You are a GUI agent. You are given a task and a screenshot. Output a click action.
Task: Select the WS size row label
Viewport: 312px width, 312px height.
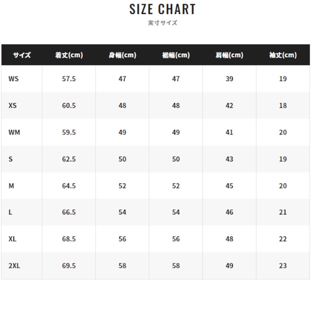click(x=13, y=79)
